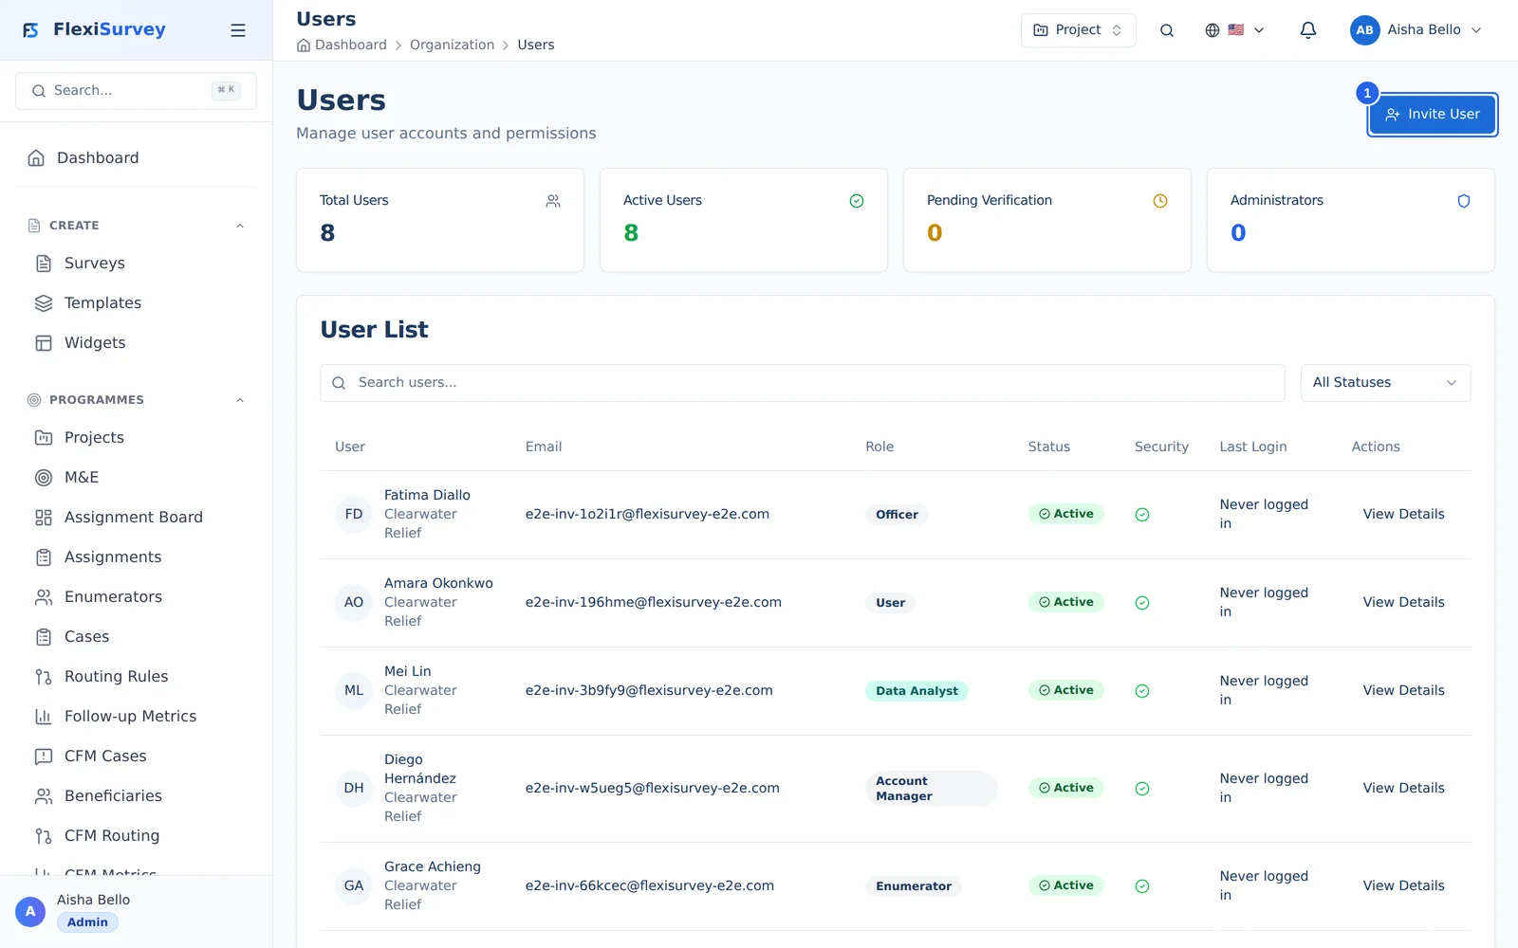Click the Invite User button
The width and height of the screenshot is (1518, 948).
(x=1433, y=115)
